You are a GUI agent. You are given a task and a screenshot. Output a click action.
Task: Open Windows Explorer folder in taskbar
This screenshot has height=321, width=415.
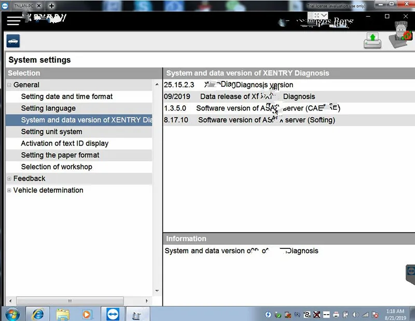tap(63, 315)
